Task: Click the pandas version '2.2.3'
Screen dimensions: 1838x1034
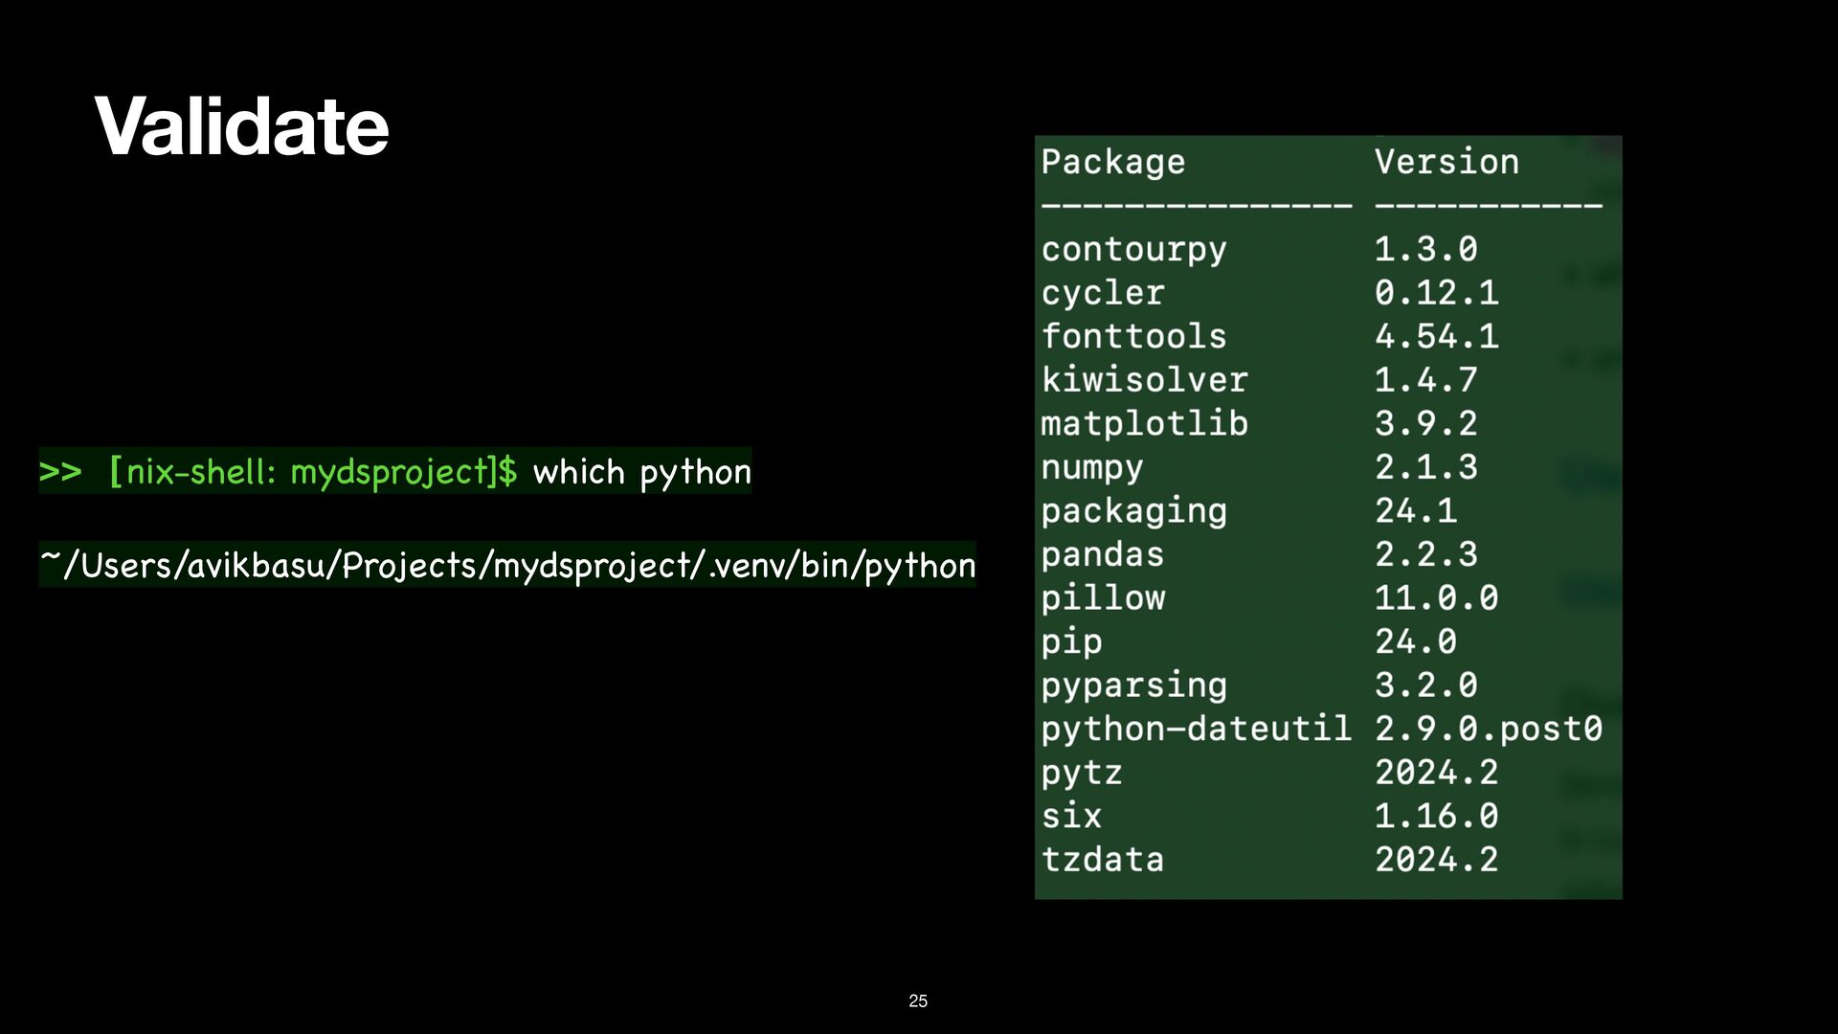Action: point(1426,554)
